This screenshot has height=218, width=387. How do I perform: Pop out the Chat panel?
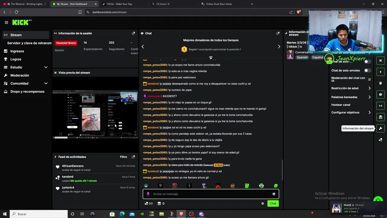[x=278, y=33]
